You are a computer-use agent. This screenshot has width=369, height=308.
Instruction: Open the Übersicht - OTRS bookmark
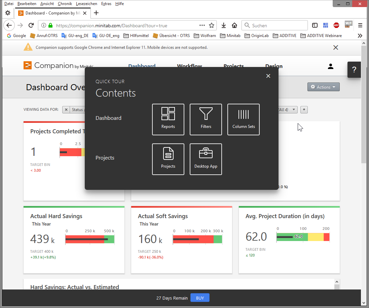pyautogui.click(x=171, y=36)
